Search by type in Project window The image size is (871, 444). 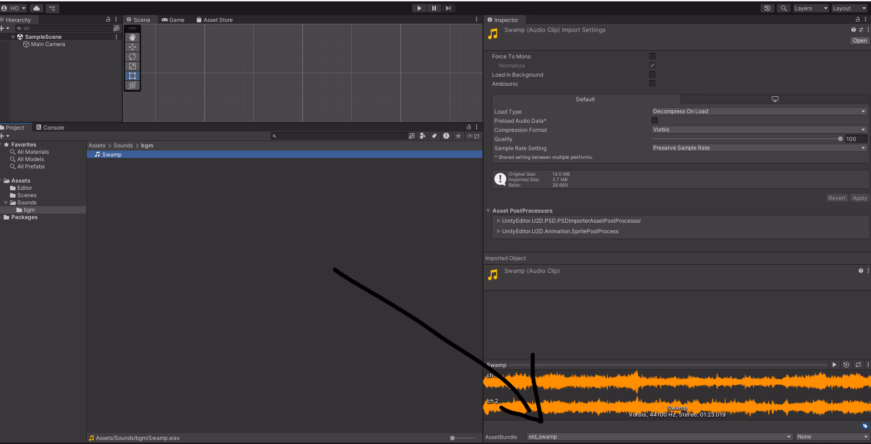click(423, 136)
